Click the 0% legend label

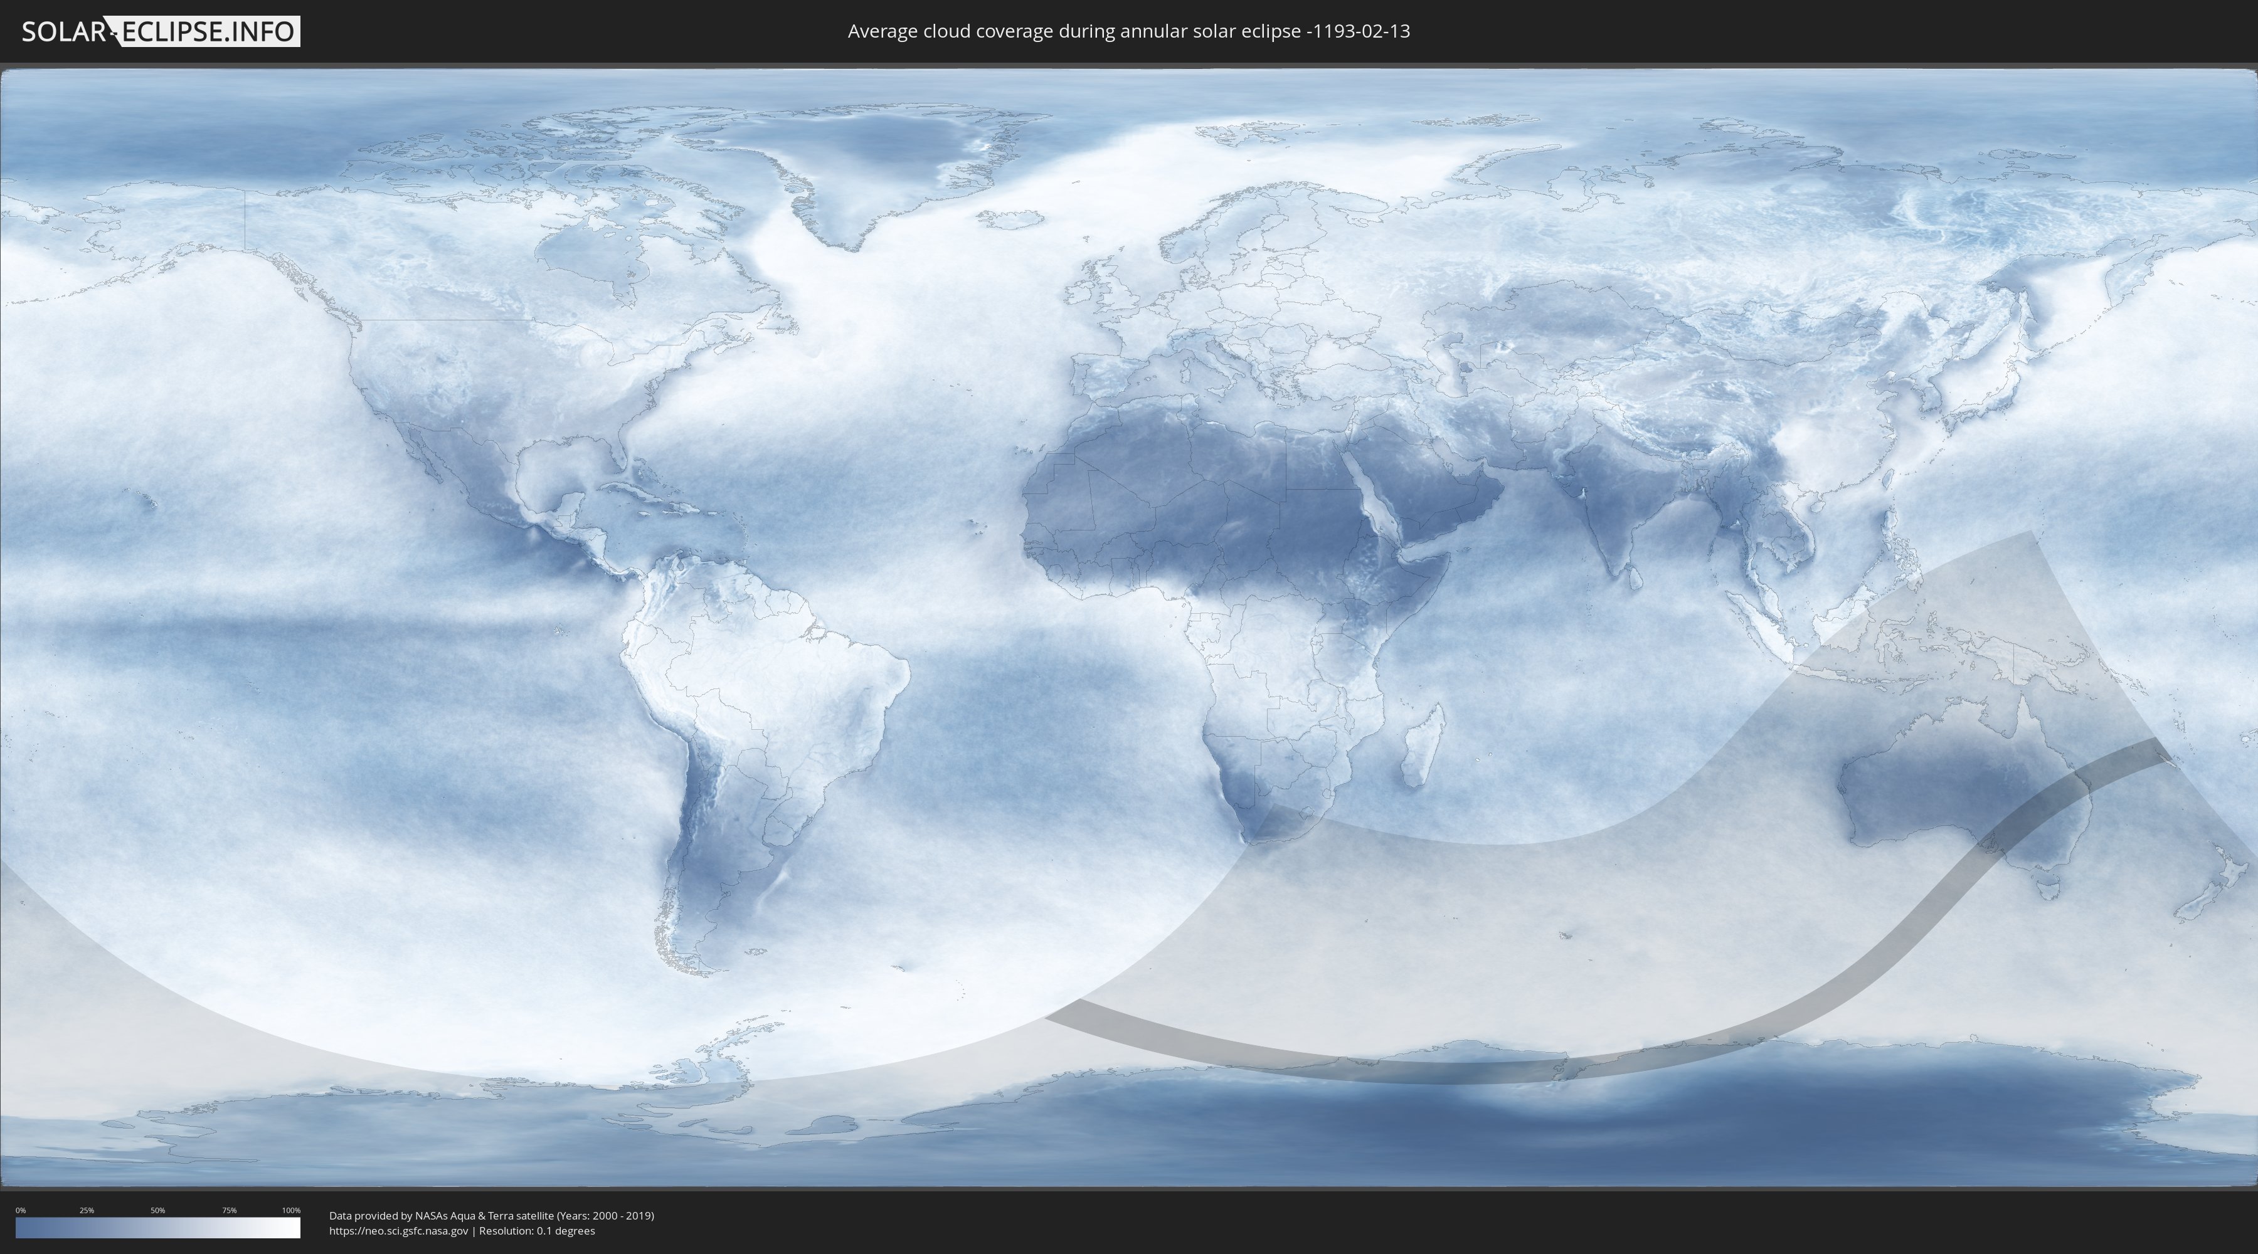pos(20,1210)
